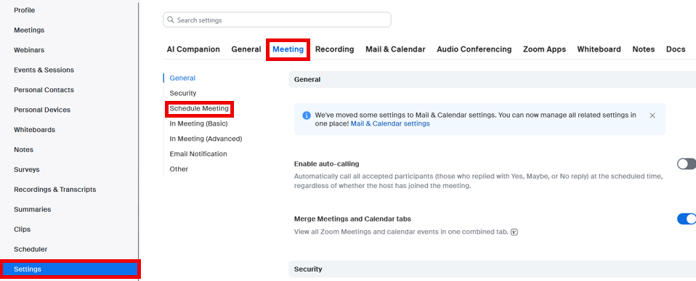Turn off Merge Meetings and Calendar tabs
The height and width of the screenshot is (281, 696).
687,219
